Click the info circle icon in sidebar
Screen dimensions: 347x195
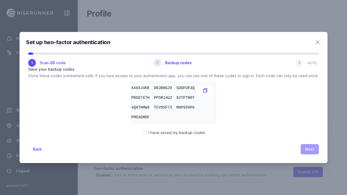point(9,156)
